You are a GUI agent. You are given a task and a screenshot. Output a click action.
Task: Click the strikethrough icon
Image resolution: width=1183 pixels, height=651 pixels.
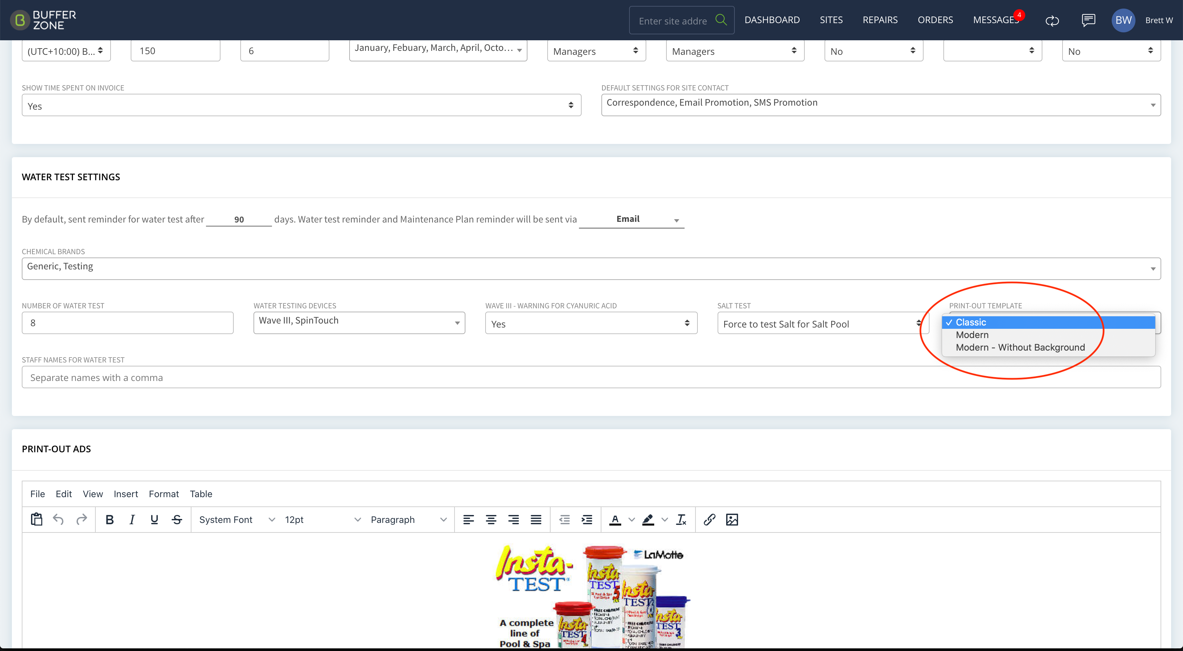(x=177, y=520)
